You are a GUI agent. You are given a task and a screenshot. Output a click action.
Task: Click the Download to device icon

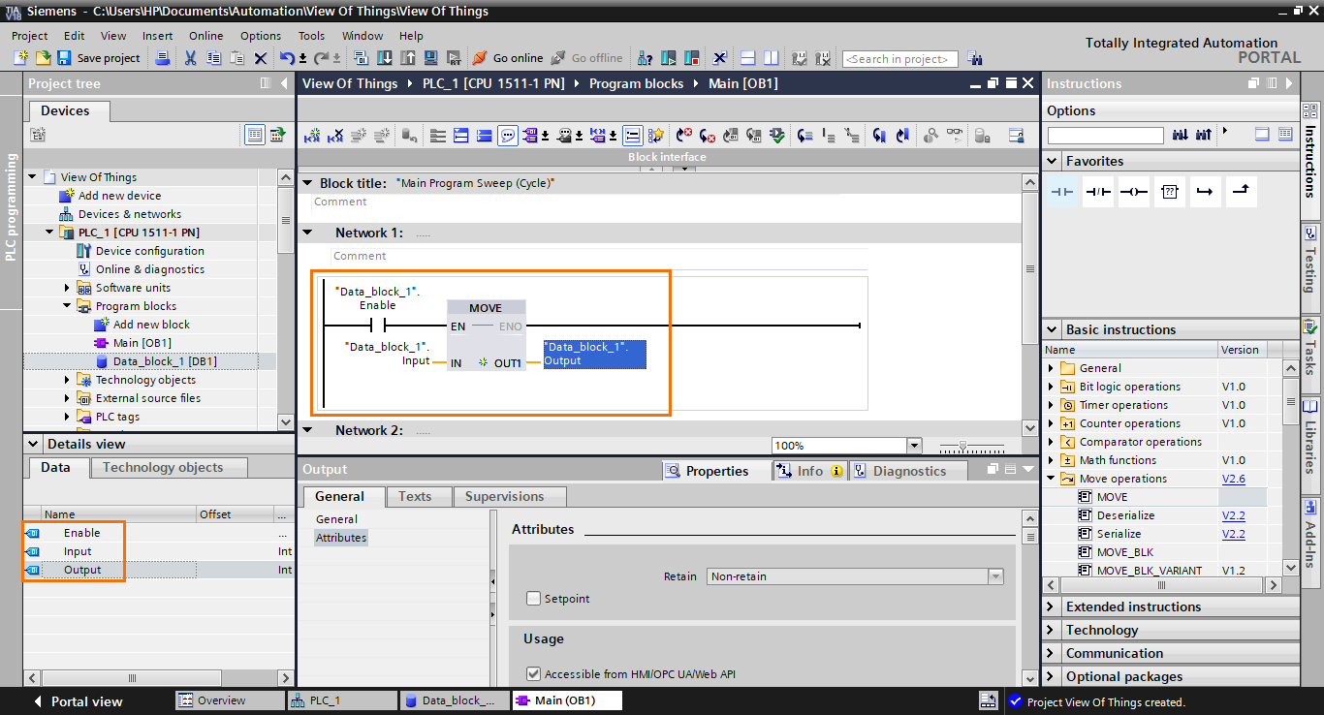(385, 58)
